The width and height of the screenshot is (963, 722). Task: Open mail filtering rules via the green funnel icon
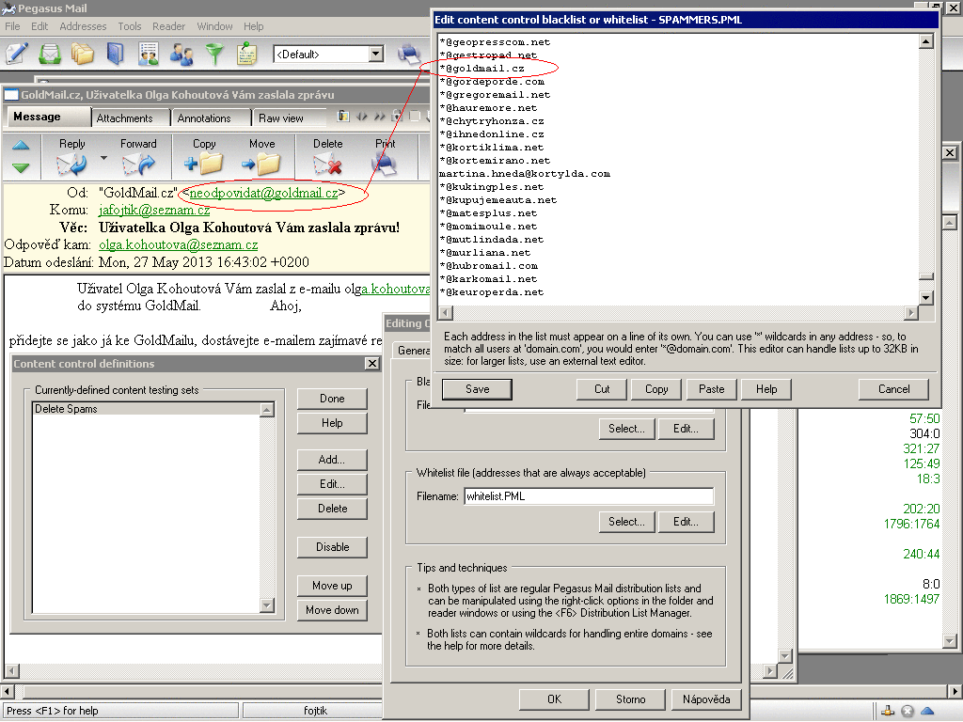click(214, 54)
